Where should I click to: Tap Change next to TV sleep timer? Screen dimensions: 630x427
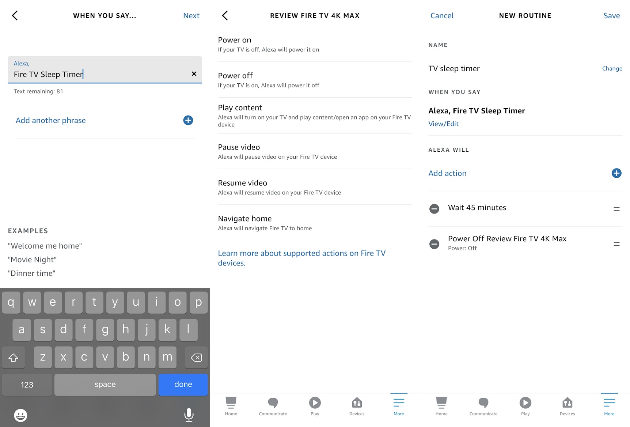tap(612, 68)
